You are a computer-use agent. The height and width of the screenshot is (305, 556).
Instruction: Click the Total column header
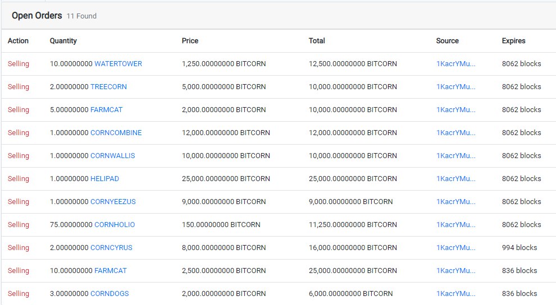(317, 41)
